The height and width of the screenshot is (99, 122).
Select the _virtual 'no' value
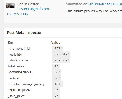point(56,78)
